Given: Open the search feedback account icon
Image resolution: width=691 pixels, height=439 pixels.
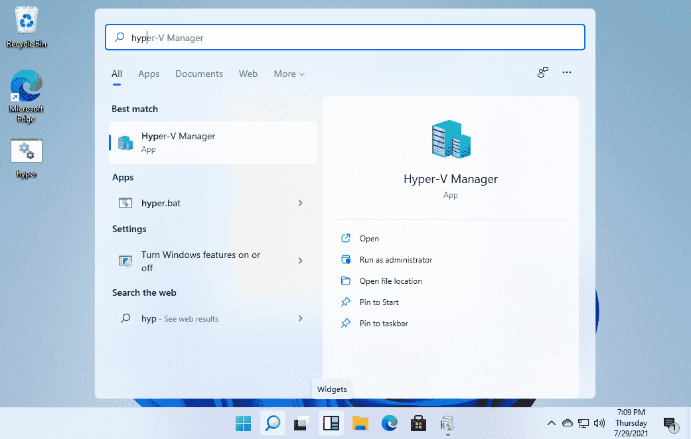Looking at the screenshot, I should [542, 72].
